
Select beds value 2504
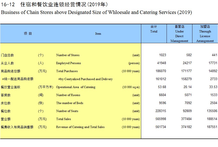click(214, 103)
